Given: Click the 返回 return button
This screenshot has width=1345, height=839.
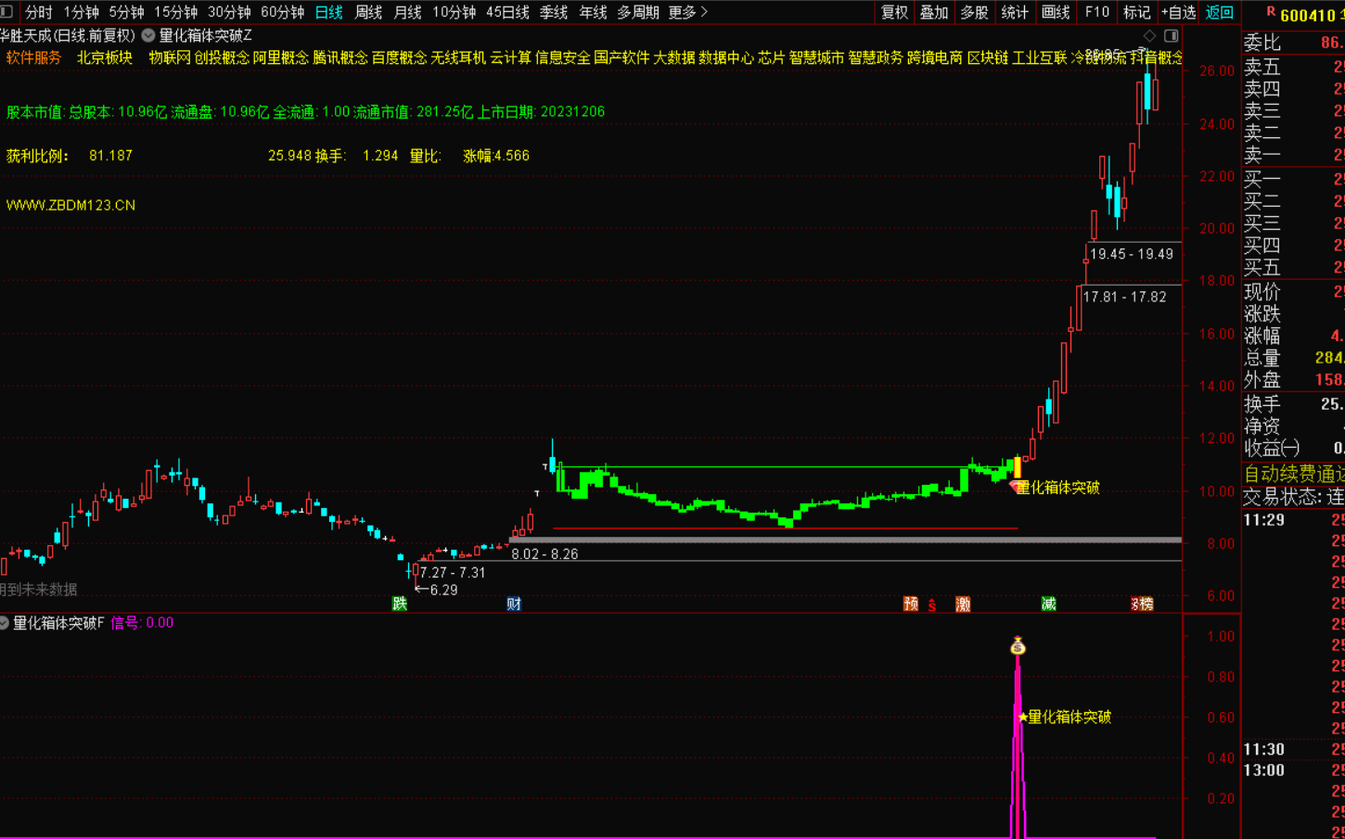Looking at the screenshot, I should tap(1219, 12).
